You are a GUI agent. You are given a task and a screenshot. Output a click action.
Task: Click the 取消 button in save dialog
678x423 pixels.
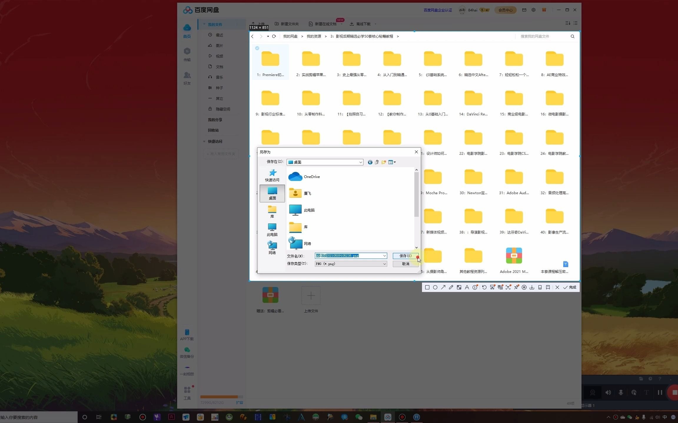point(406,264)
